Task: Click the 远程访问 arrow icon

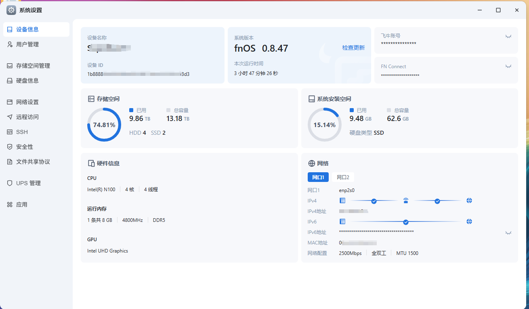Action: [10, 117]
